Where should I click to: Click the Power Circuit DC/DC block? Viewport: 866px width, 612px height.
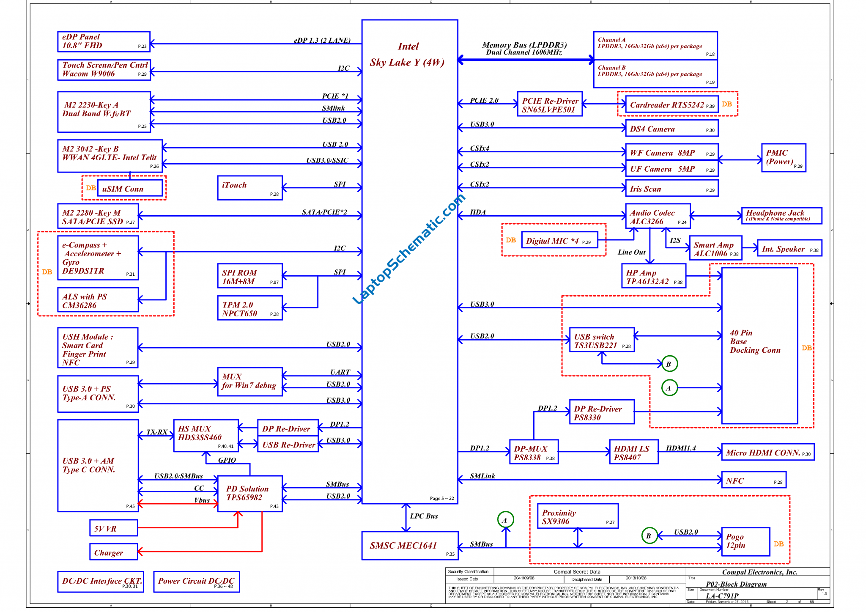point(197,582)
